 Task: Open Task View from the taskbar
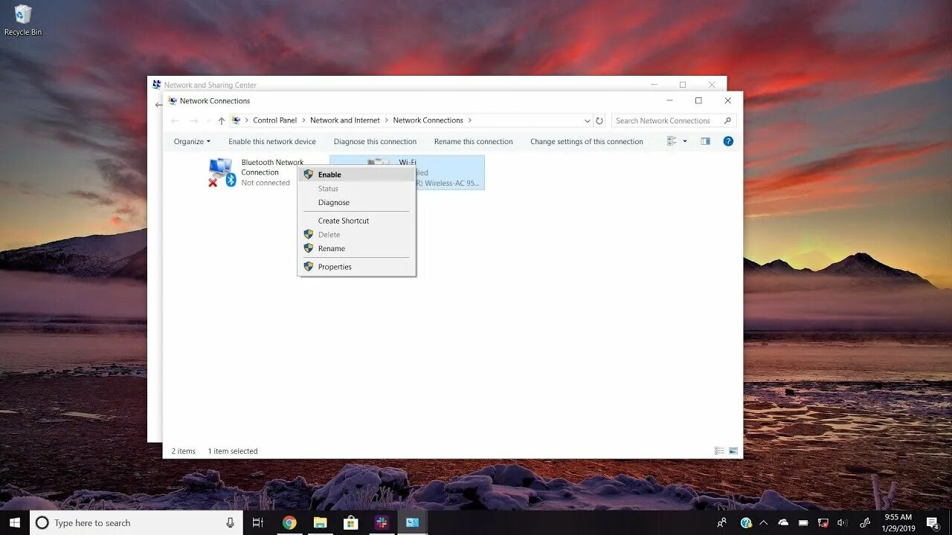coord(258,522)
